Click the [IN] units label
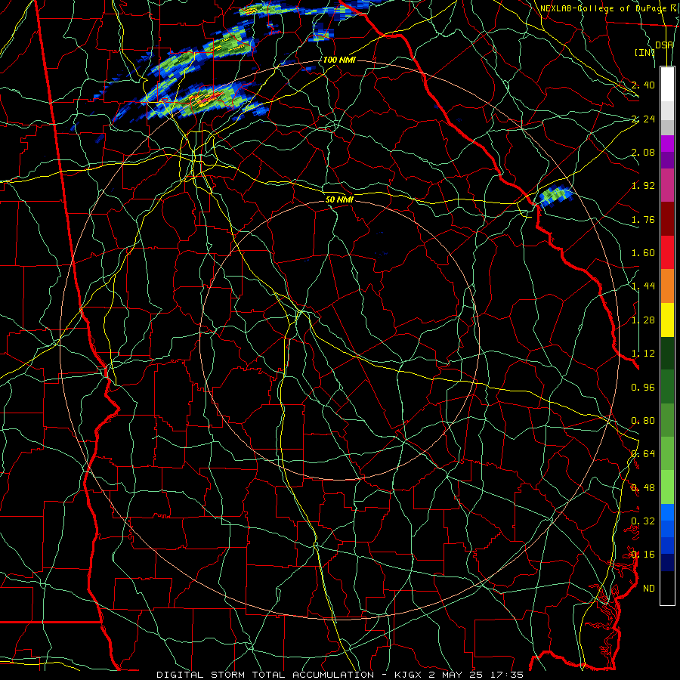This screenshot has width=680, height=680. [645, 52]
